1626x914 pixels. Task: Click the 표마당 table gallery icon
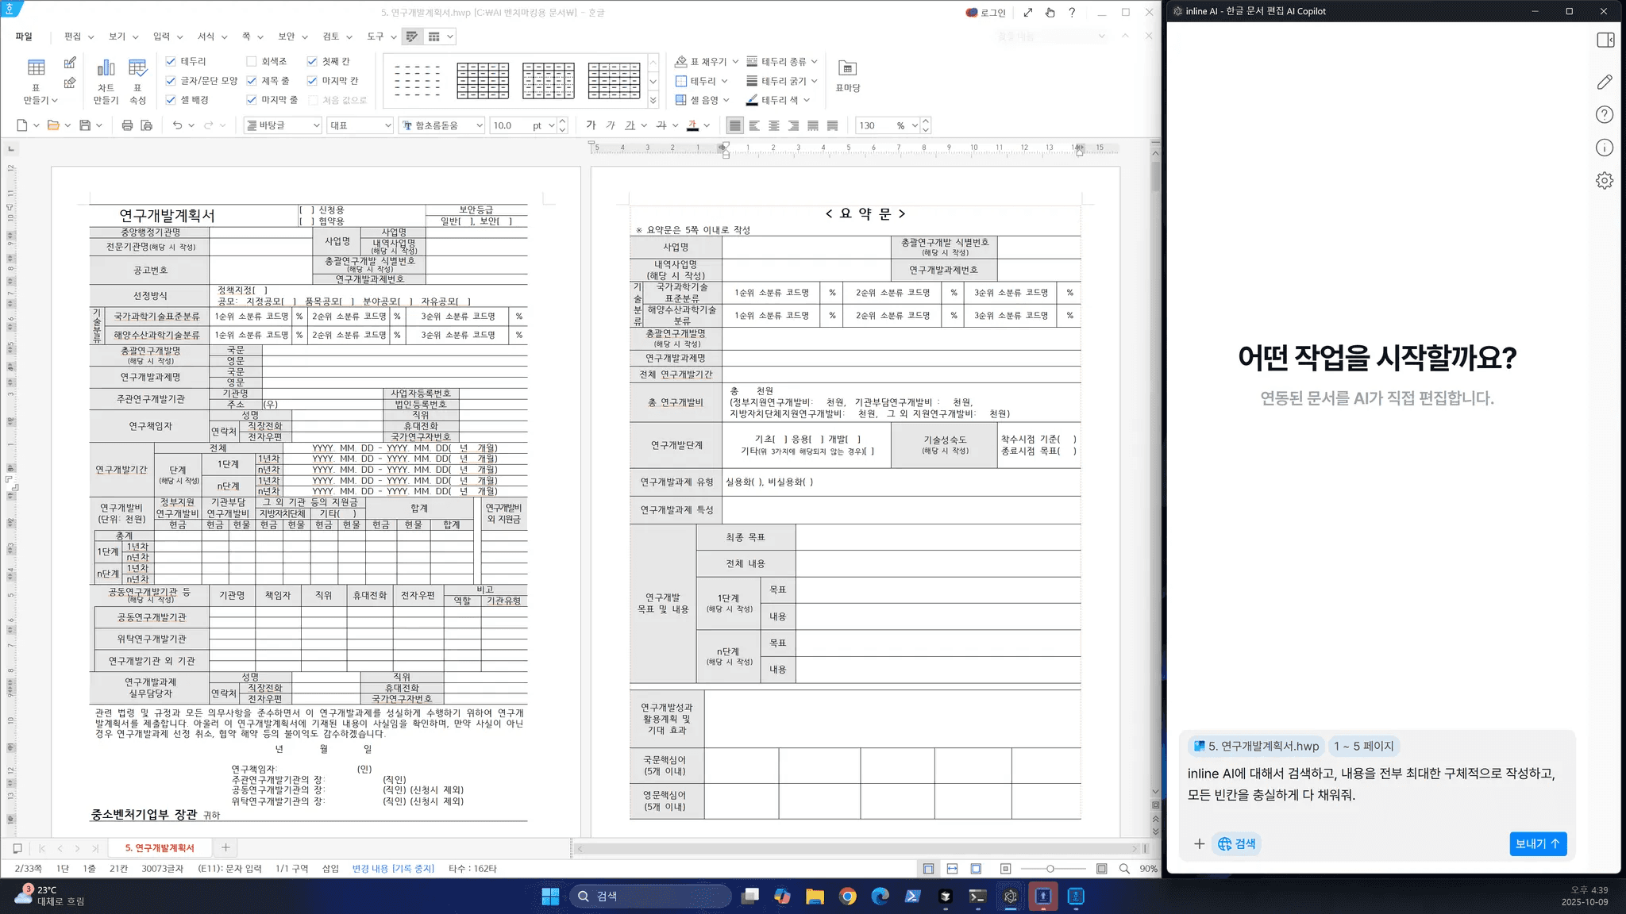(848, 75)
